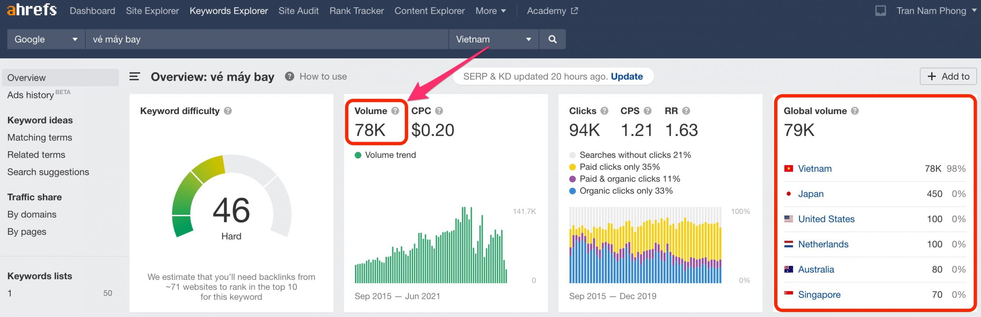The width and height of the screenshot is (981, 317).
Task: Click the Vietnam flag icon
Action: click(789, 168)
